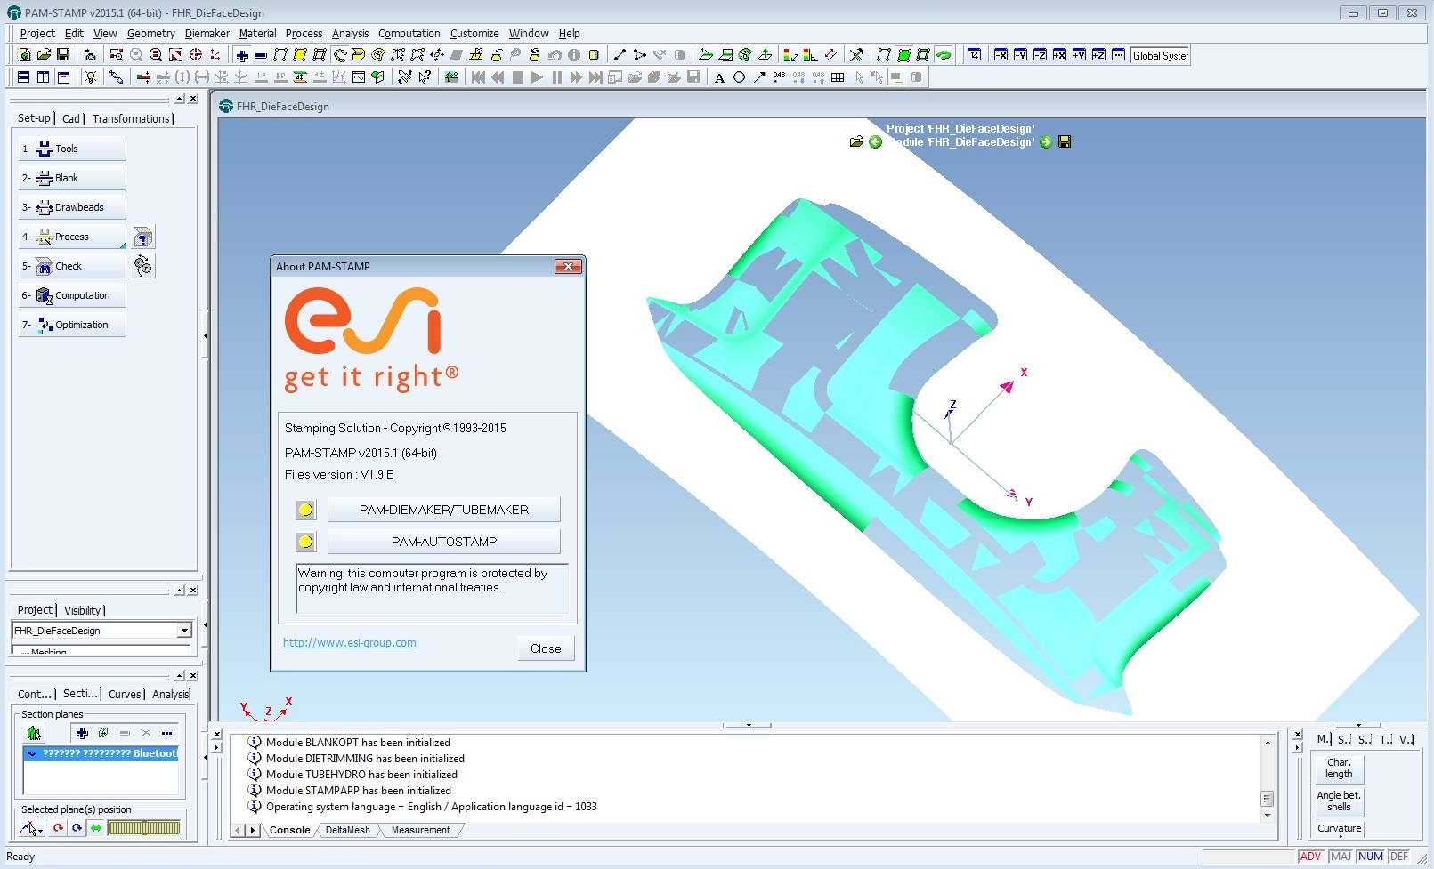Image resolution: width=1434 pixels, height=869 pixels.
Task: Expand the Global System coordinate dropdown
Action: click(1161, 55)
